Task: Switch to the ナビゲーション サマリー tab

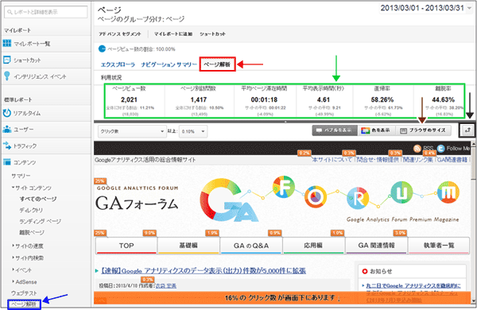Action: [169, 64]
